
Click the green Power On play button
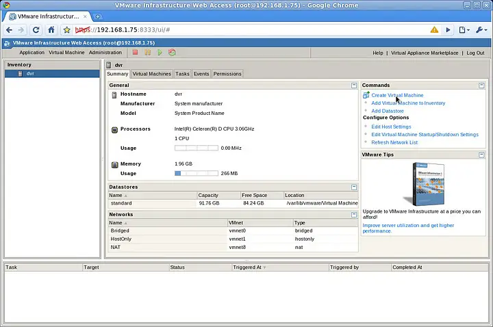click(160, 53)
